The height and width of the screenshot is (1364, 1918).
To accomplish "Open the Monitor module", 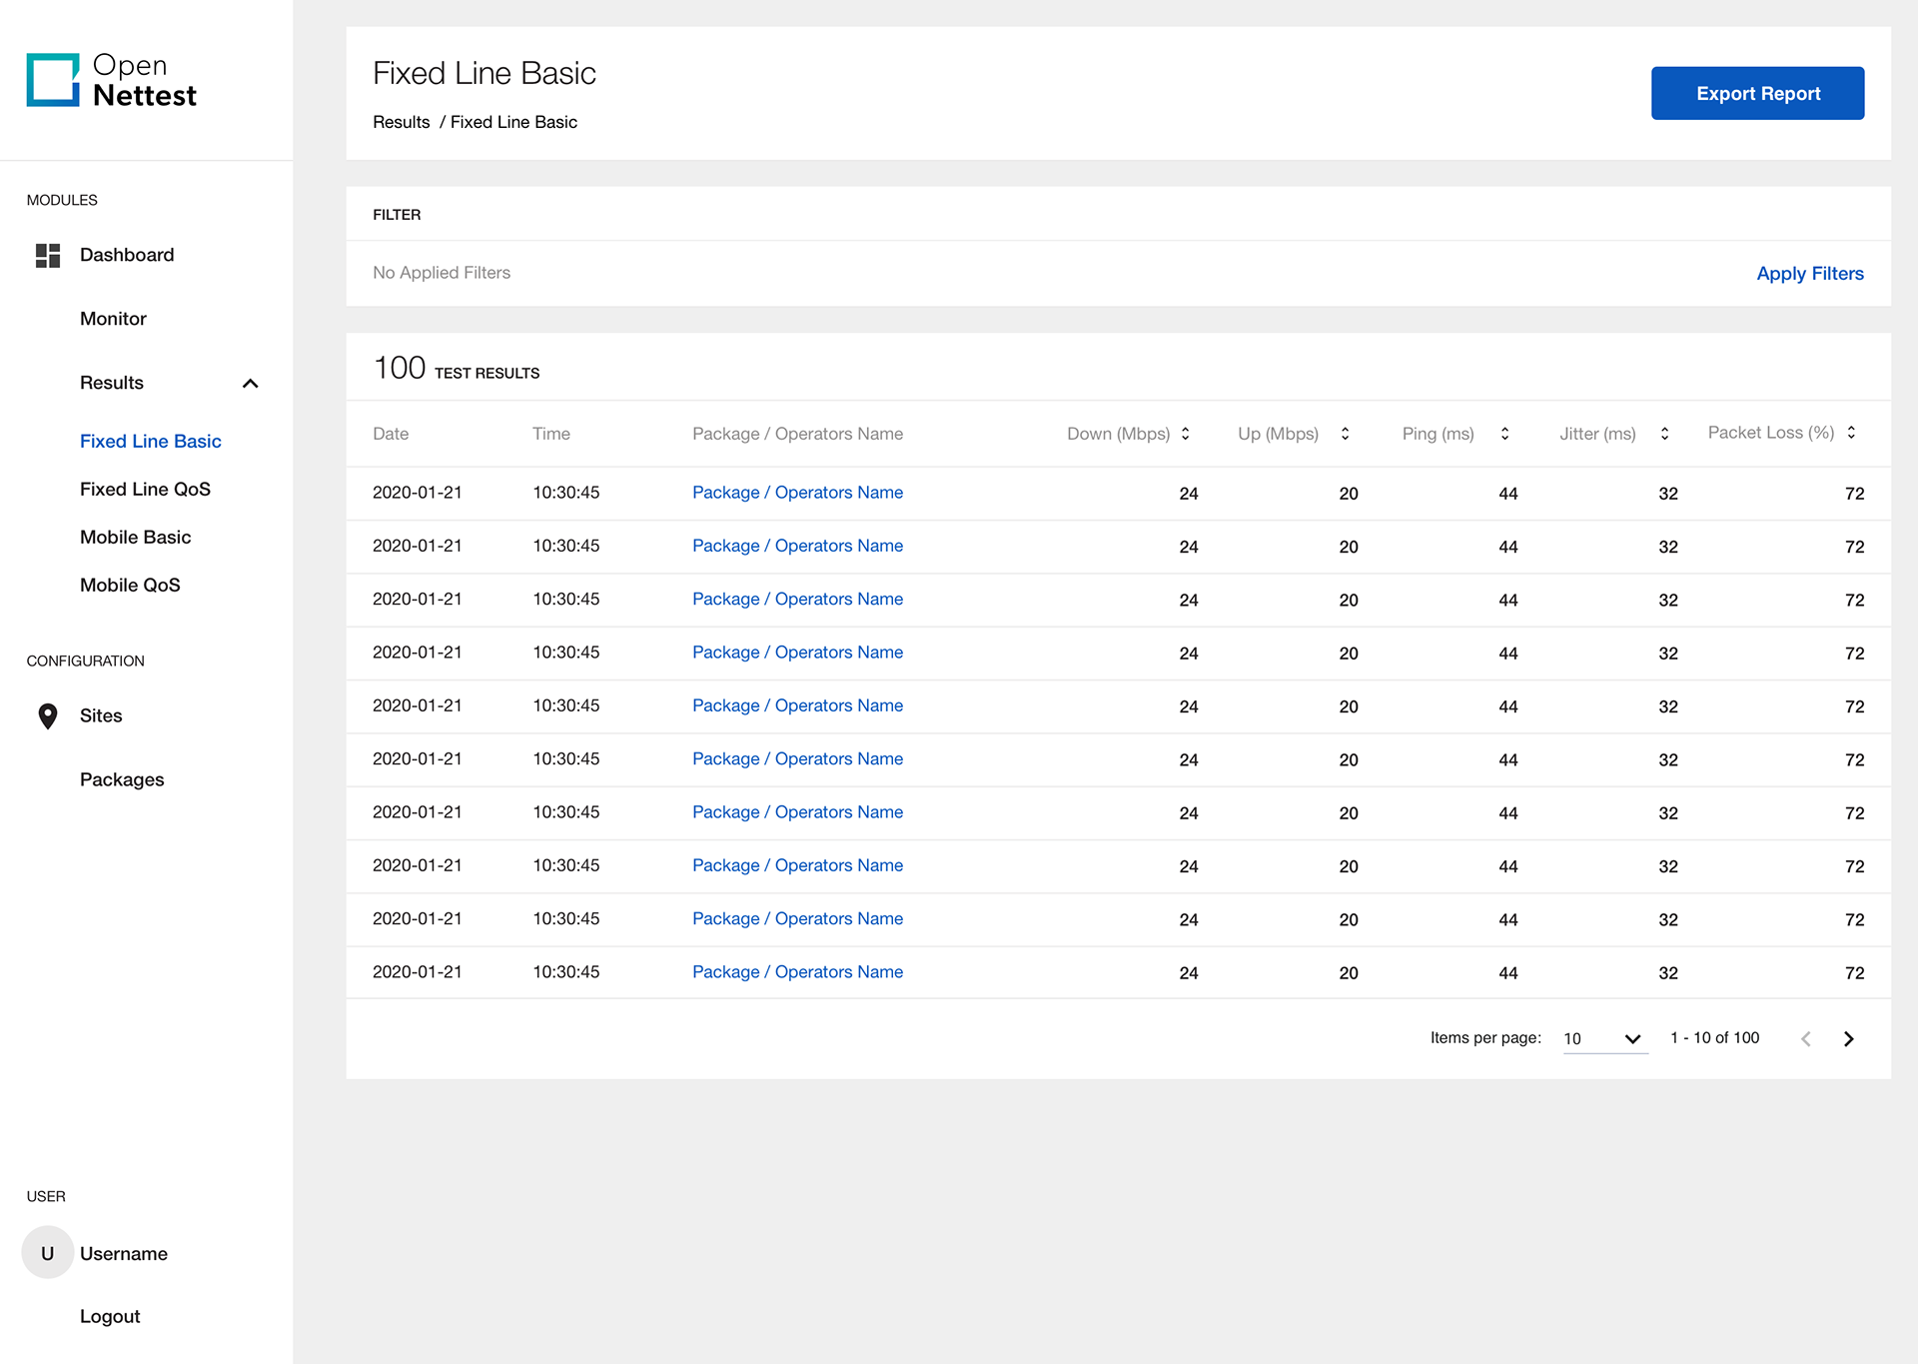I will [113, 319].
